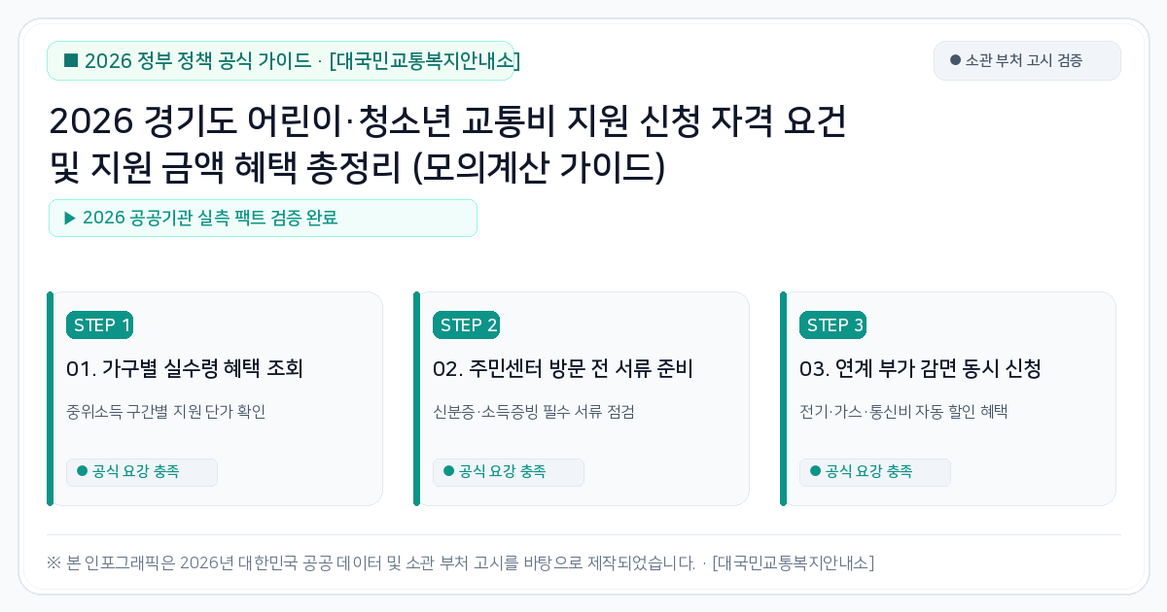1167x612 pixels.
Task: Open the 03. 연계 부가 감면 동시 신청 card
Action: 948,398
